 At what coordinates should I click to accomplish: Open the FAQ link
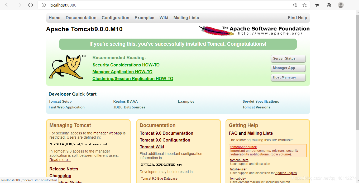pos(233,133)
